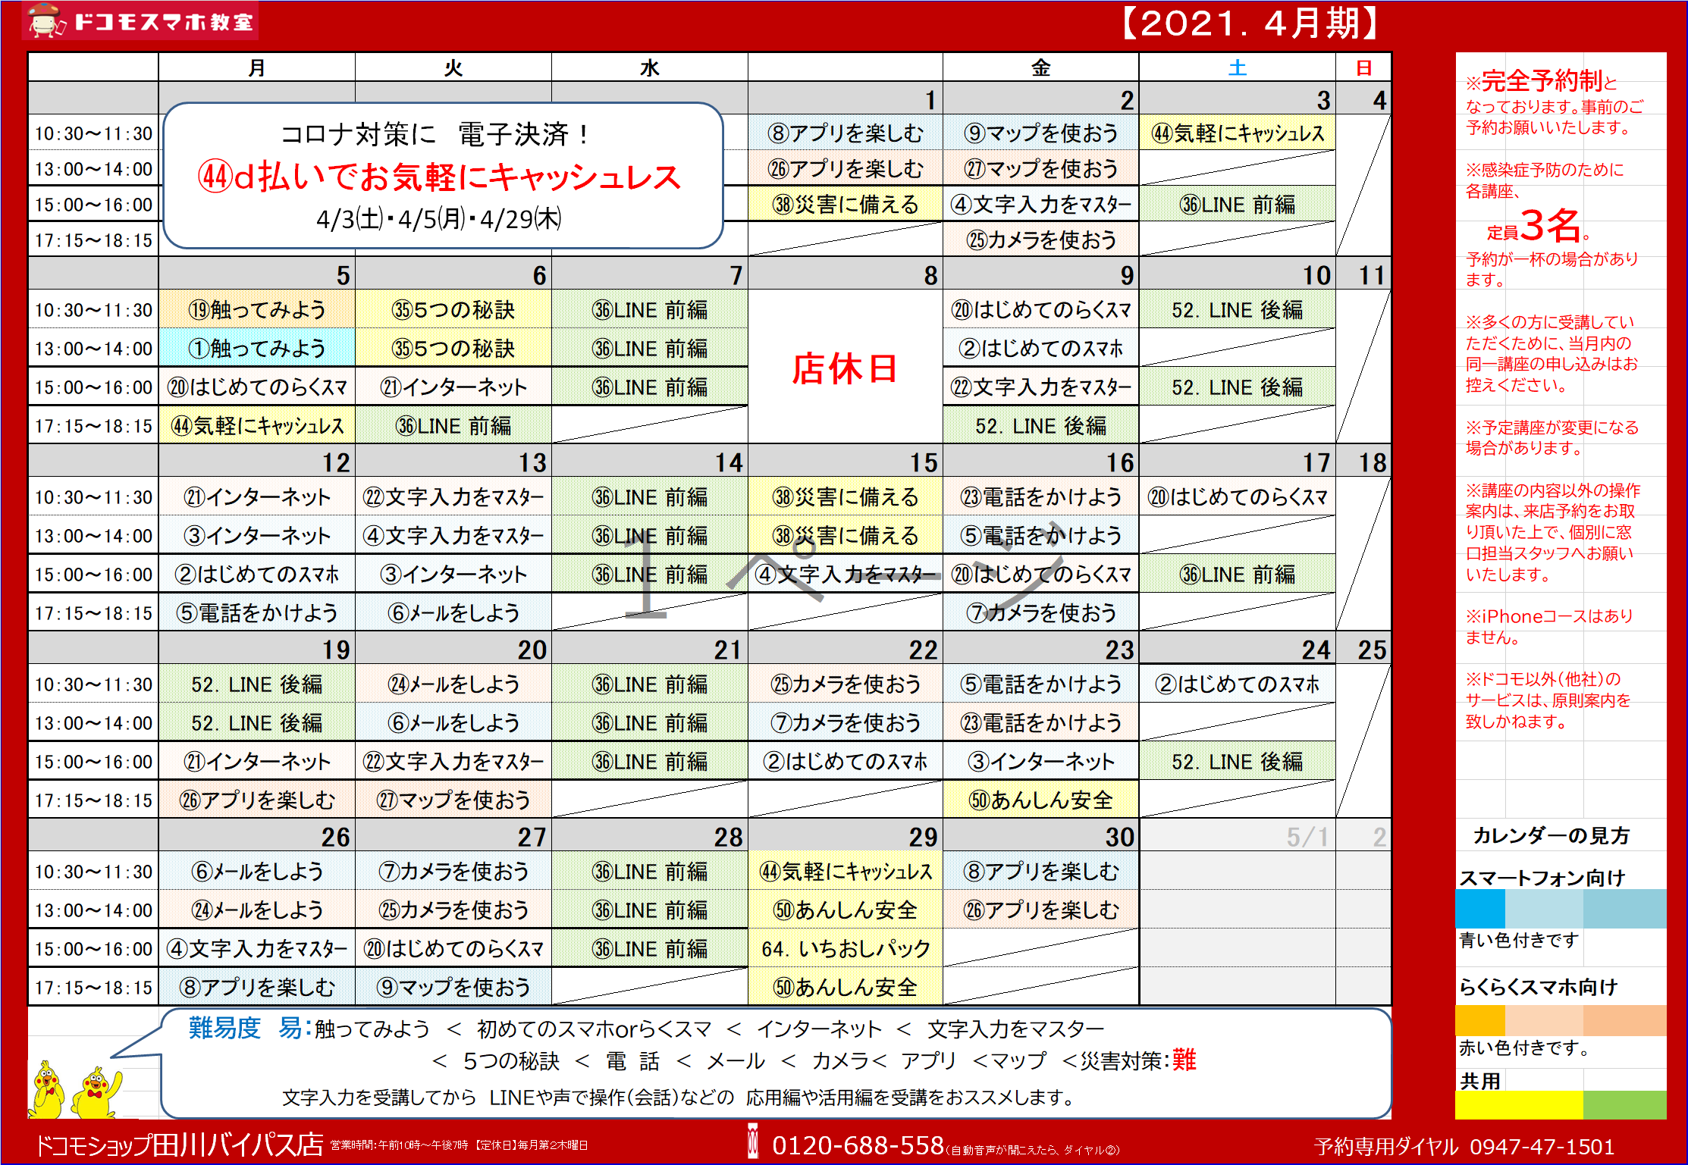Click the 64. いちおしパック class cell
Screen dimensions: 1688x1165
(x=845, y=948)
